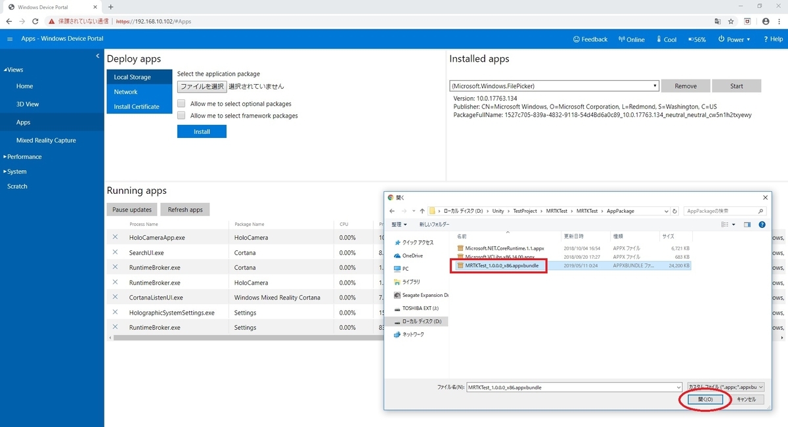The height and width of the screenshot is (427, 788).
Task: Click 新しいフォルダー new folder button
Action: [435, 225]
